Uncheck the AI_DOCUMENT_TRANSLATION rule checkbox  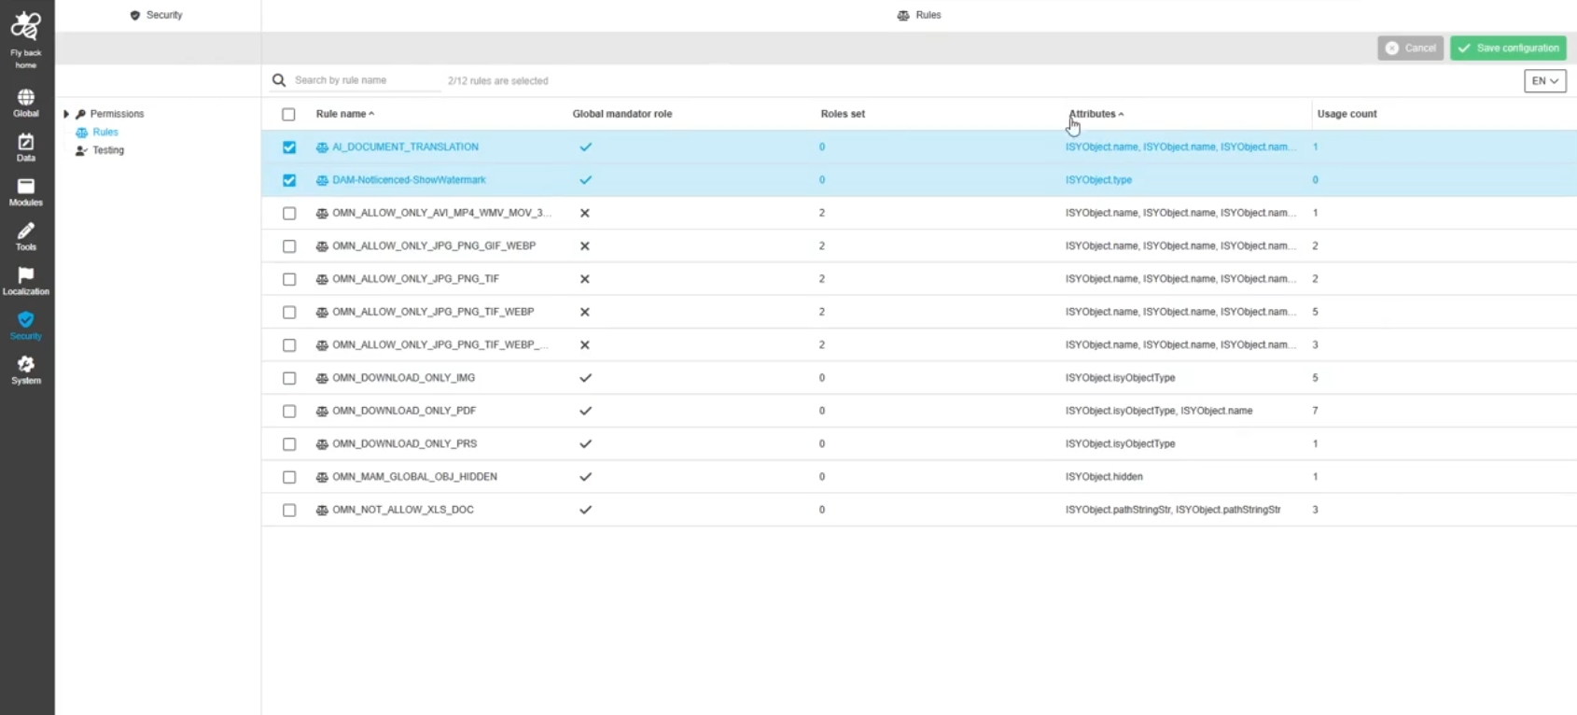pyautogui.click(x=289, y=147)
